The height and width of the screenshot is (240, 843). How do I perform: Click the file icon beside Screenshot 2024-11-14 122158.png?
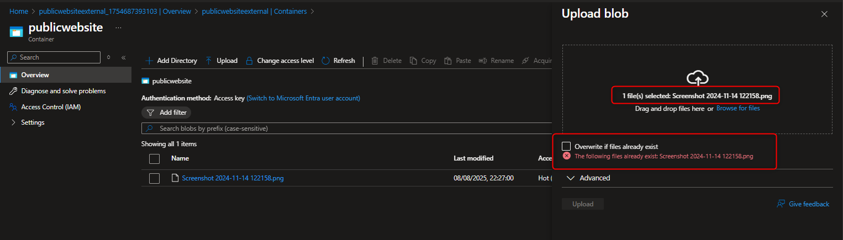pos(175,178)
